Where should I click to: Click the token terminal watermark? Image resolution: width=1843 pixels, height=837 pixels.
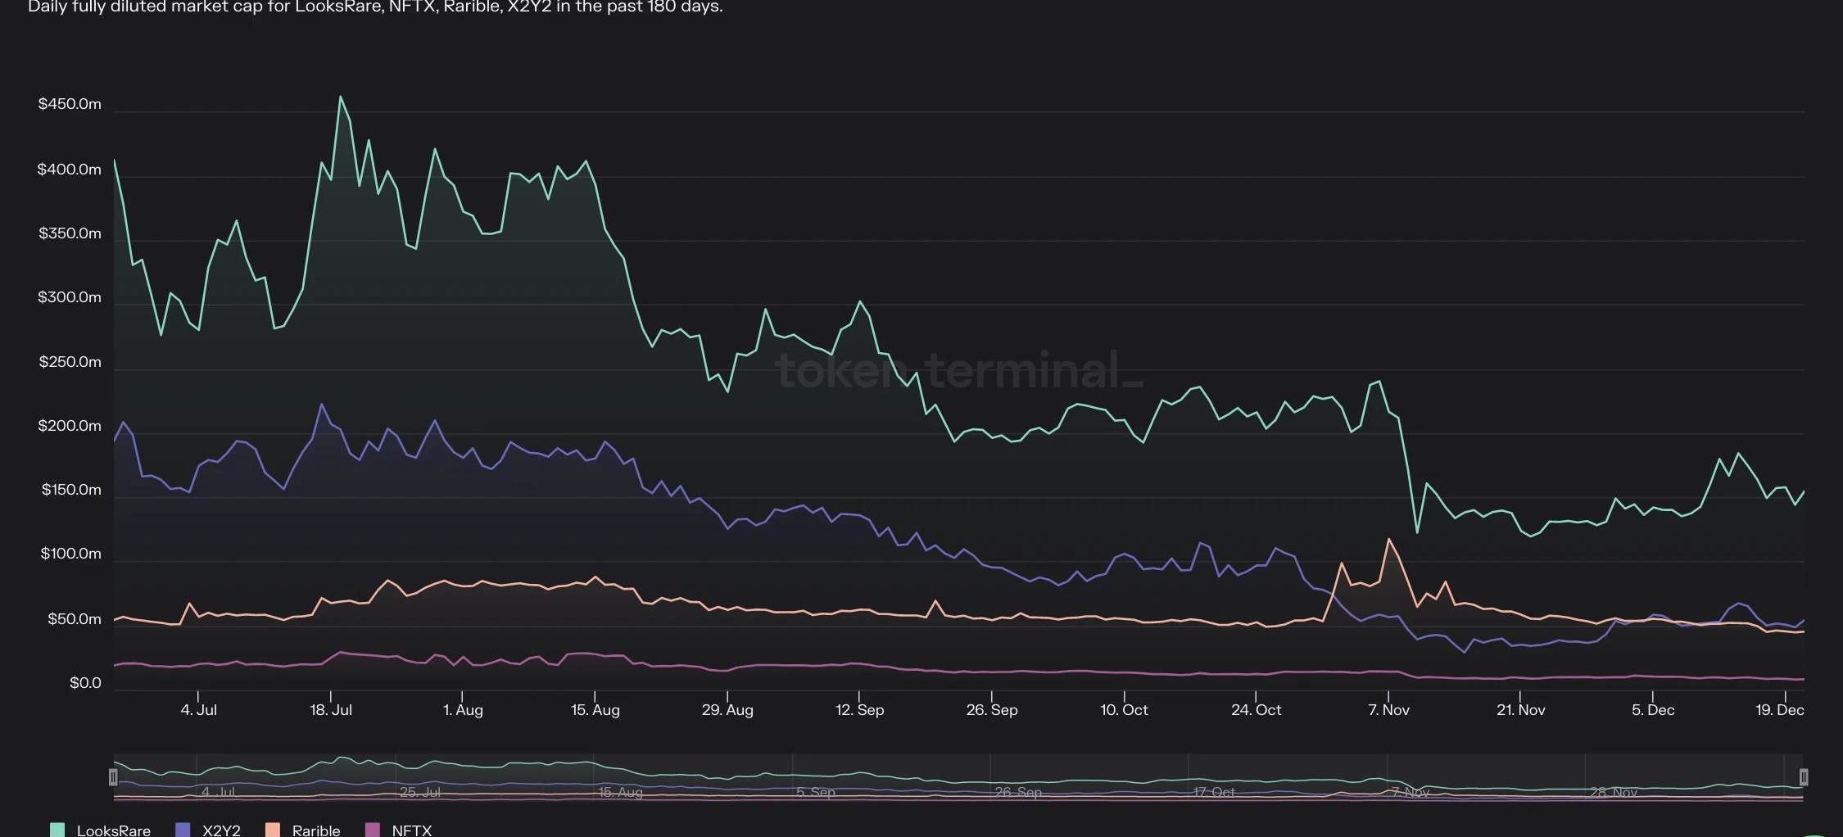point(958,370)
